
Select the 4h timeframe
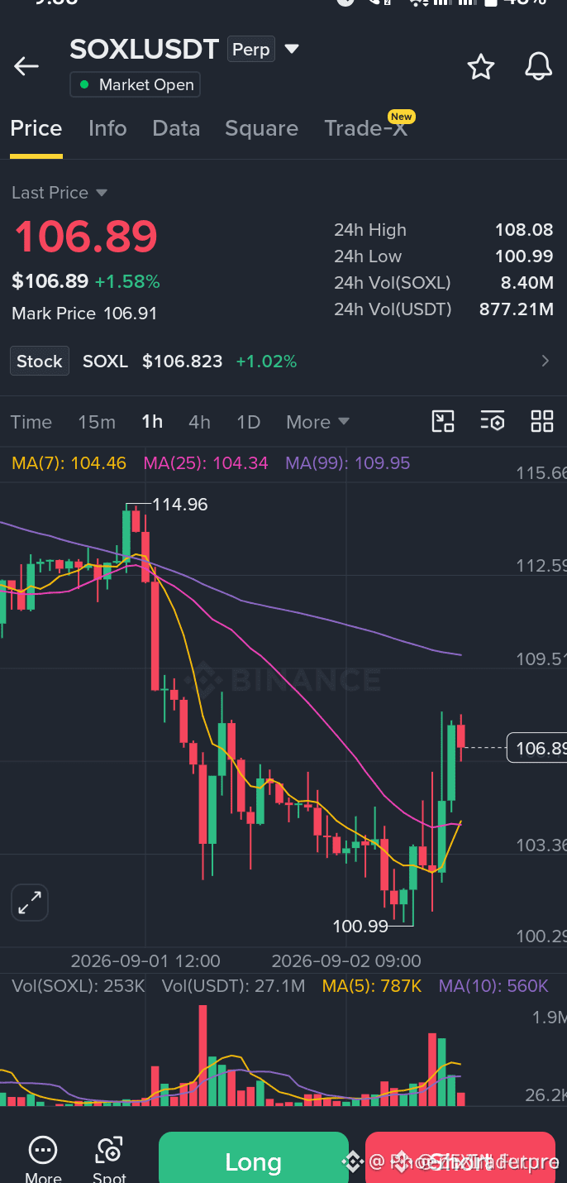click(x=199, y=422)
